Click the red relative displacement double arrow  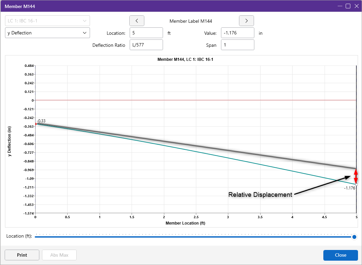point(356,176)
